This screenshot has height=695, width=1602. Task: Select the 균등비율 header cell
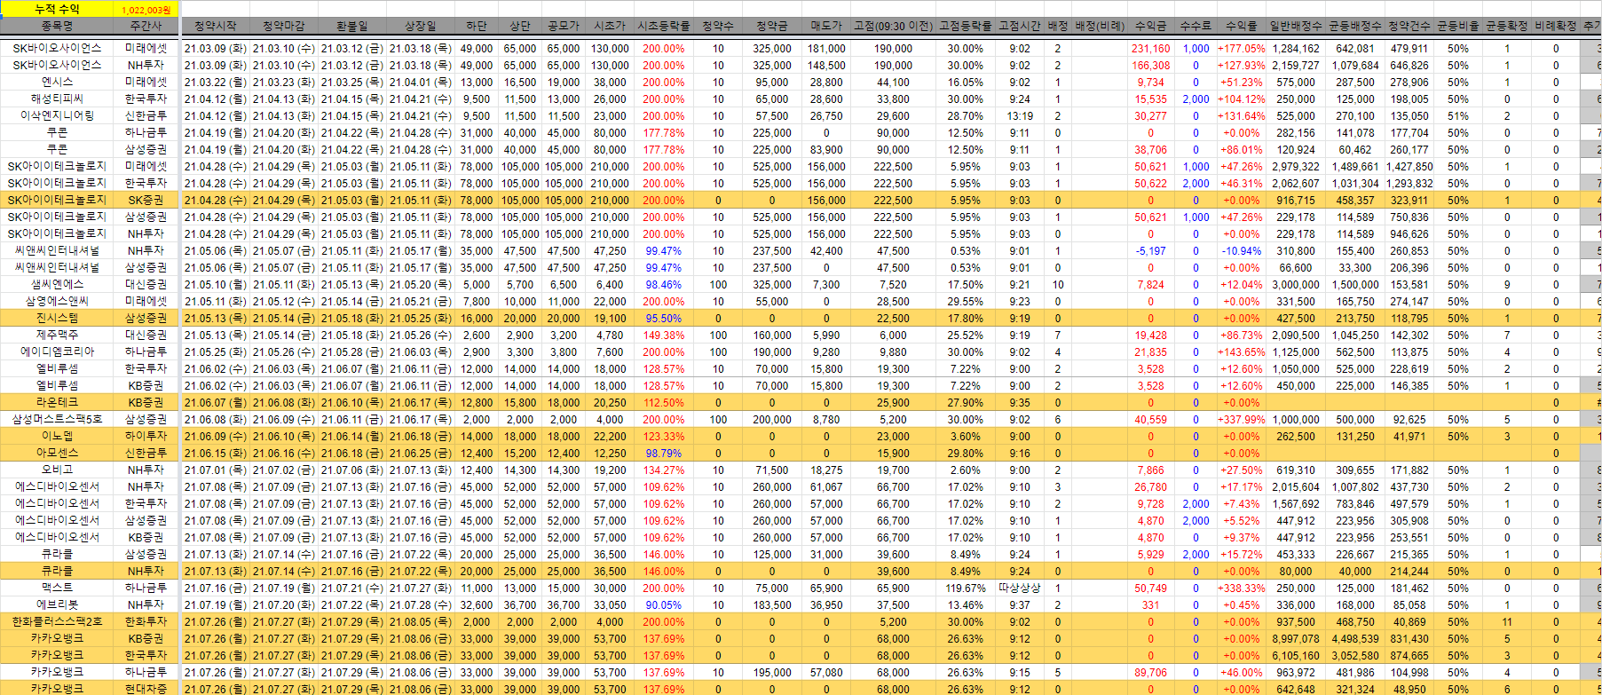[x=1458, y=26]
